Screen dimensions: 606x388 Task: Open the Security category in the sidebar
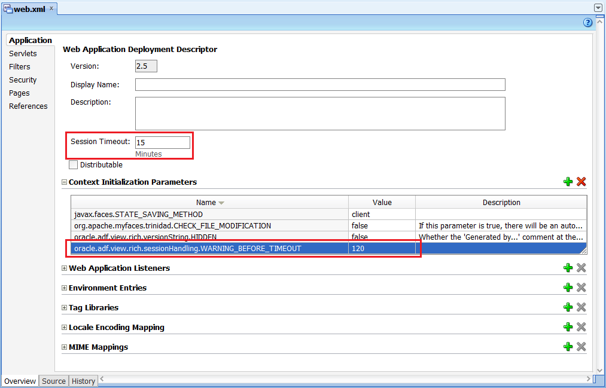(x=23, y=80)
